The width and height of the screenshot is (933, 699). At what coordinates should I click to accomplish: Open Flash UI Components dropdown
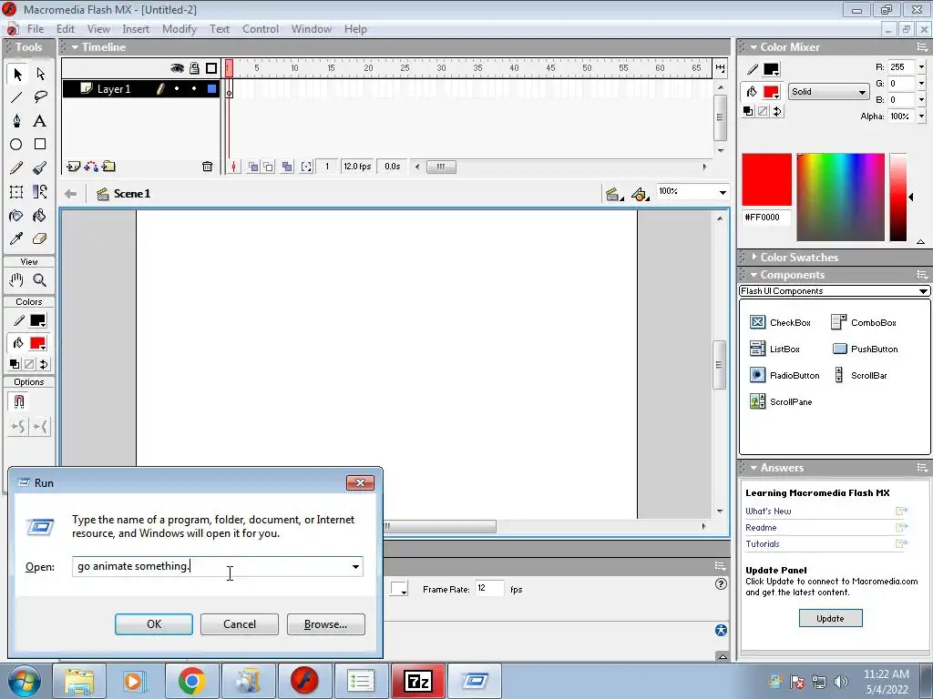pyautogui.click(x=834, y=290)
